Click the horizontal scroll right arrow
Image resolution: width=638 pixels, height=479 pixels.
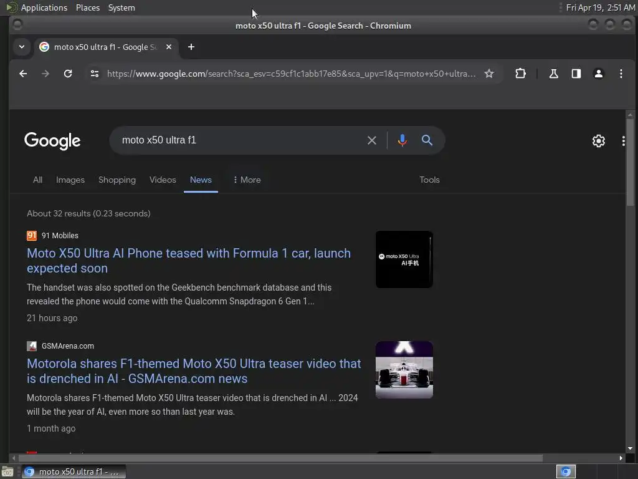(x=621, y=458)
